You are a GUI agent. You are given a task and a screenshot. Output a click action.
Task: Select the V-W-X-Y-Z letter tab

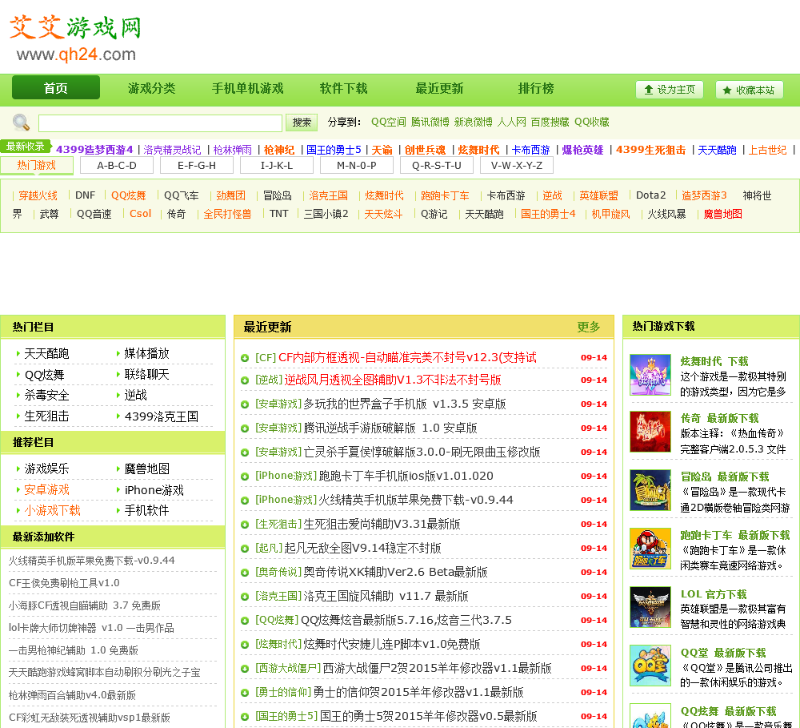[x=517, y=166]
